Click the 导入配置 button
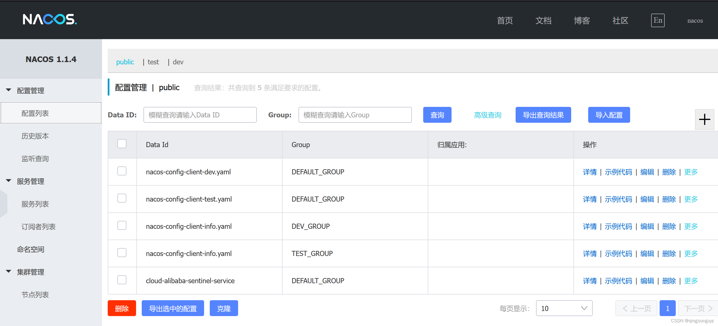Image resolution: width=718 pixels, height=326 pixels. pos(609,115)
